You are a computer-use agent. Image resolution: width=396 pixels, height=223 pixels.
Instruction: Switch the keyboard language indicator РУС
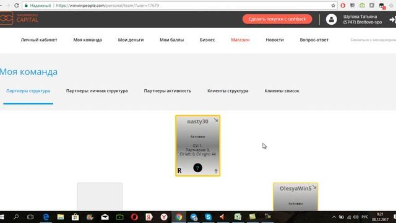click(x=364, y=217)
